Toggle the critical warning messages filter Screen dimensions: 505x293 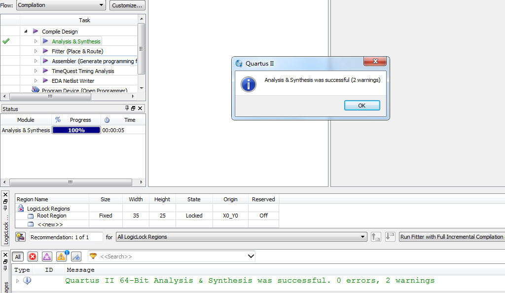[47, 256]
